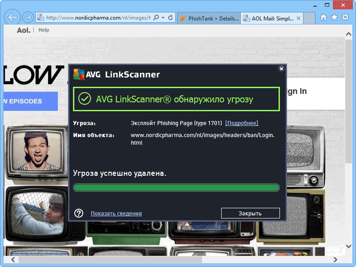Go back with the browser back arrow
The width and height of the screenshot is (356, 267).
point(12,17)
